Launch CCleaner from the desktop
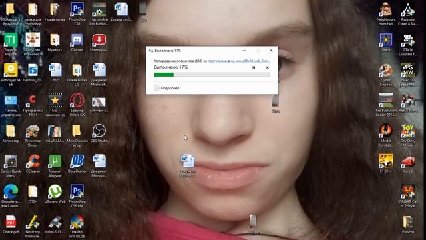Image resolution: width=426 pixels, height=240 pixels. tap(33, 163)
